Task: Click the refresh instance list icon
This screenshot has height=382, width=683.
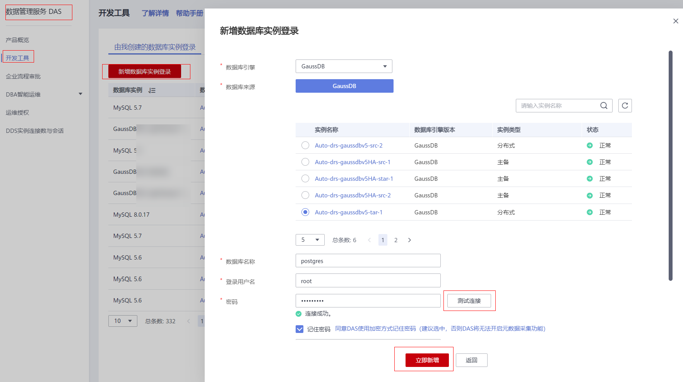Action: click(625, 105)
